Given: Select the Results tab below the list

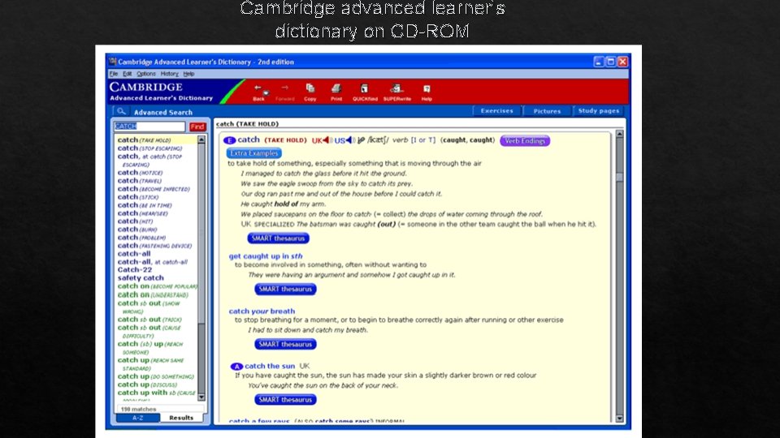Looking at the screenshot, I should [181, 418].
